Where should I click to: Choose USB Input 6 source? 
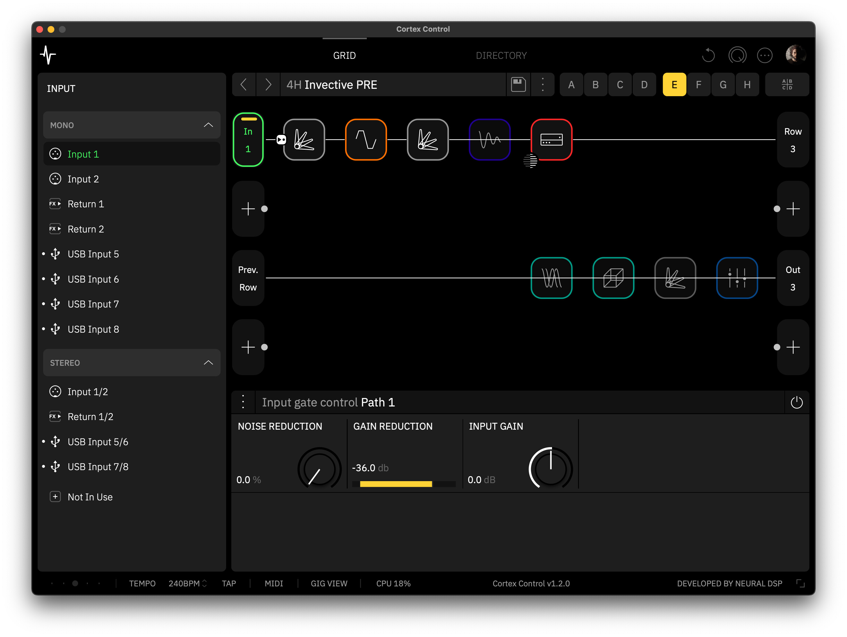pos(132,279)
